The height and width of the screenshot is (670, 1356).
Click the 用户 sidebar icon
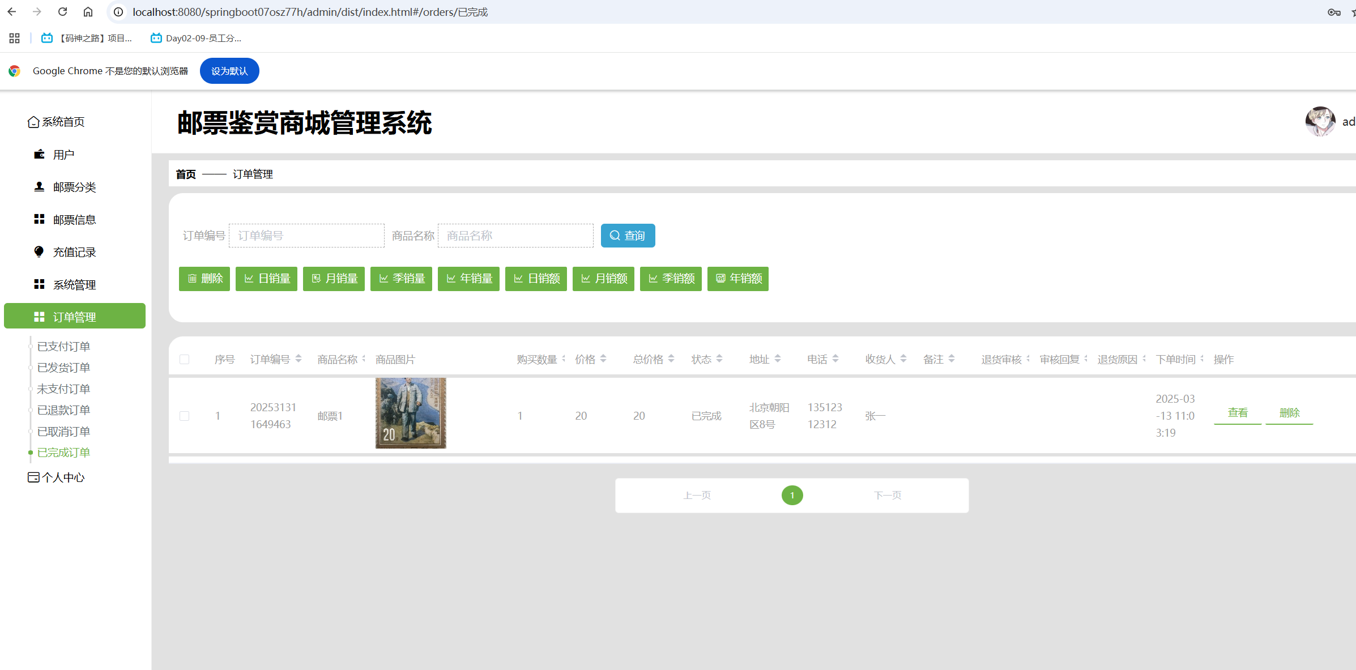coord(39,155)
